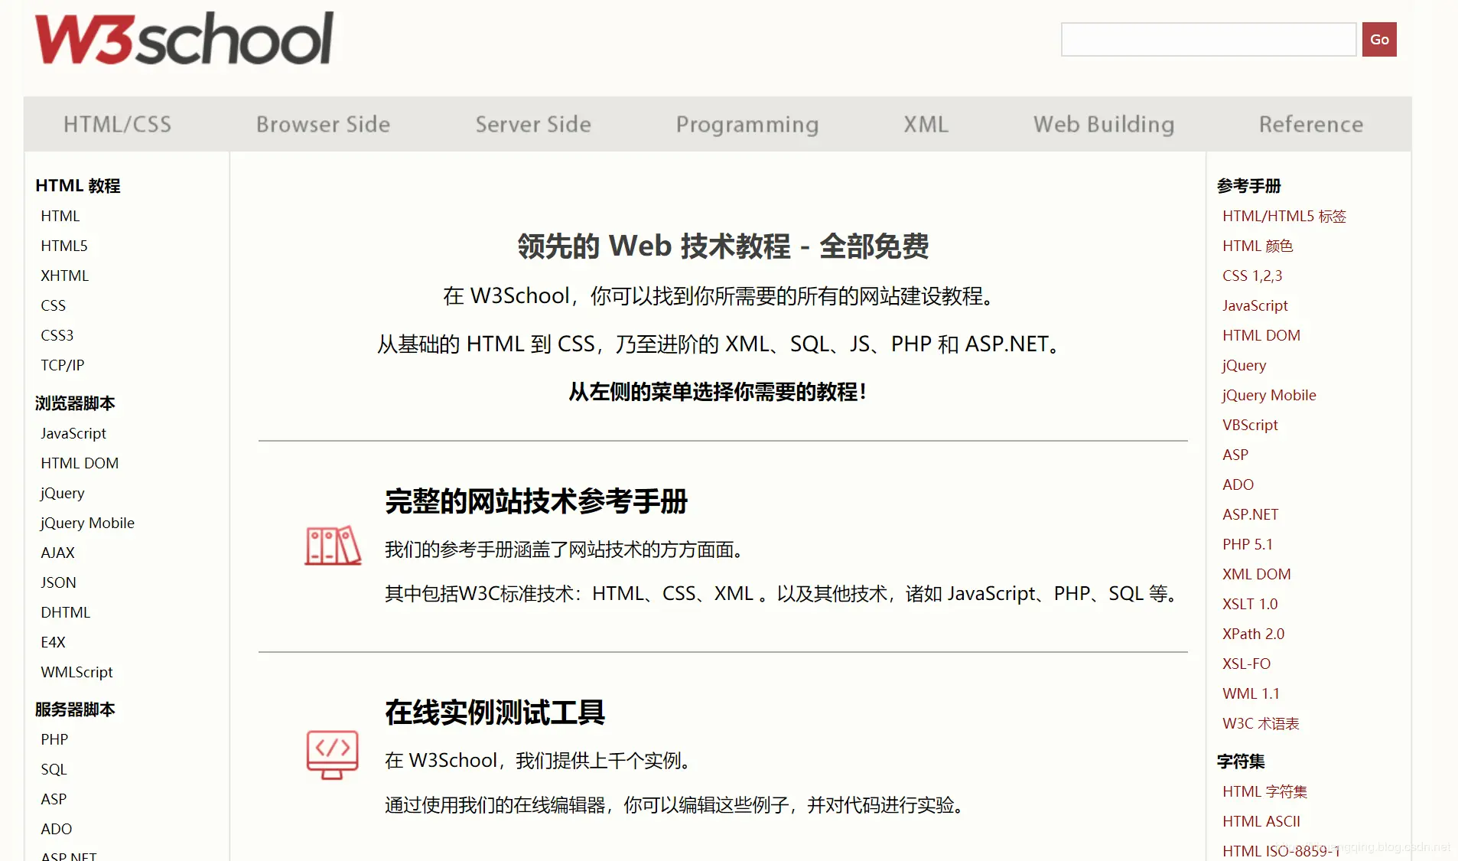Click the HTML 教程 sidebar heading
The height and width of the screenshot is (861, 1458).
(78, 186)
